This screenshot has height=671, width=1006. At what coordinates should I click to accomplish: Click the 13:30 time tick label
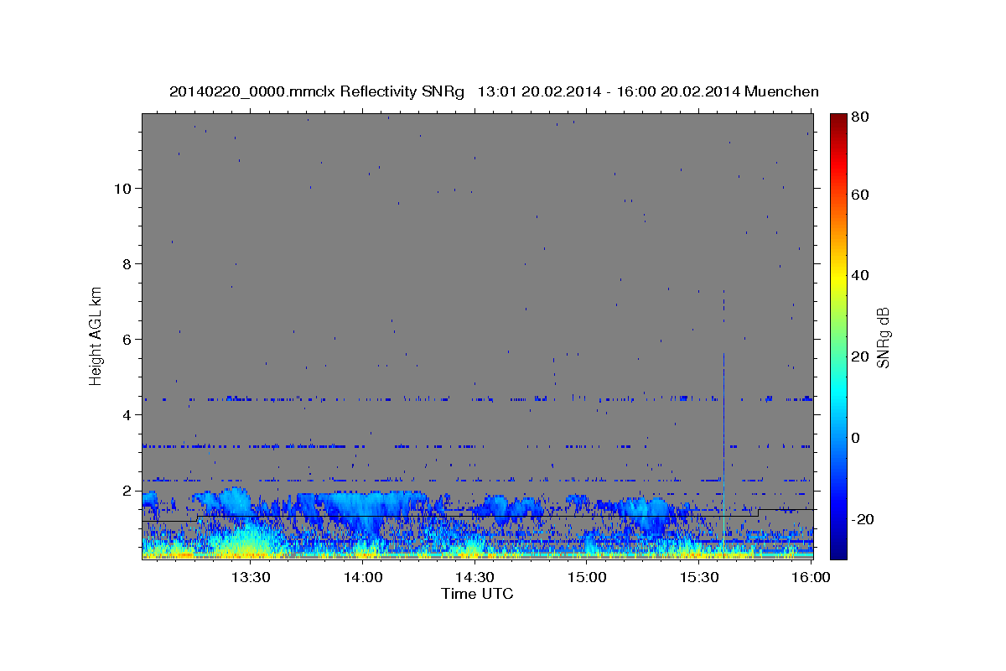[x=250, y=577]
